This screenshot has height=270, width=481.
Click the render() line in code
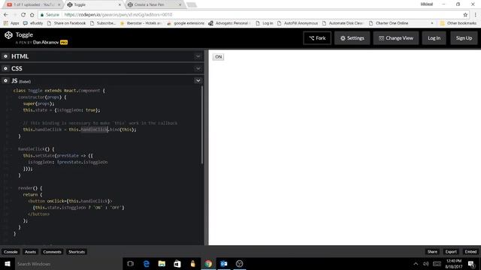(x=30, y=188)
